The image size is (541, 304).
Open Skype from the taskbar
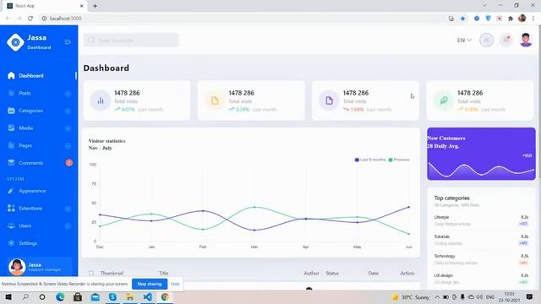pos(112,296)
